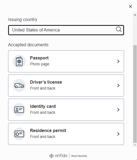
Task: Click the Onfido logo in footer
Action: tap(58, 156)
